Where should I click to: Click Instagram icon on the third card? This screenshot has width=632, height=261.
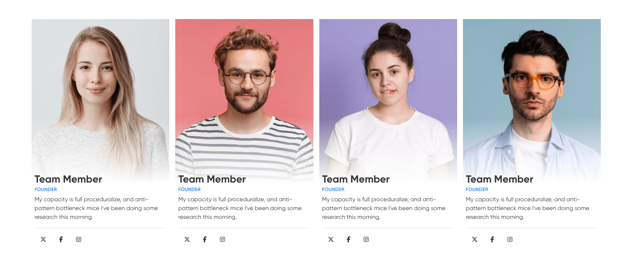click(x=366, y=239)
